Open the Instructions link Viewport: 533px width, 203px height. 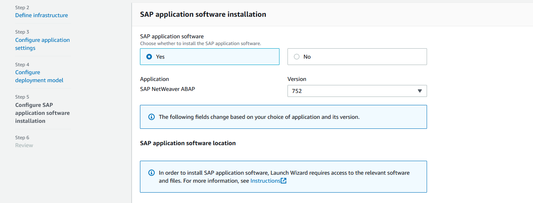(265, 181)
